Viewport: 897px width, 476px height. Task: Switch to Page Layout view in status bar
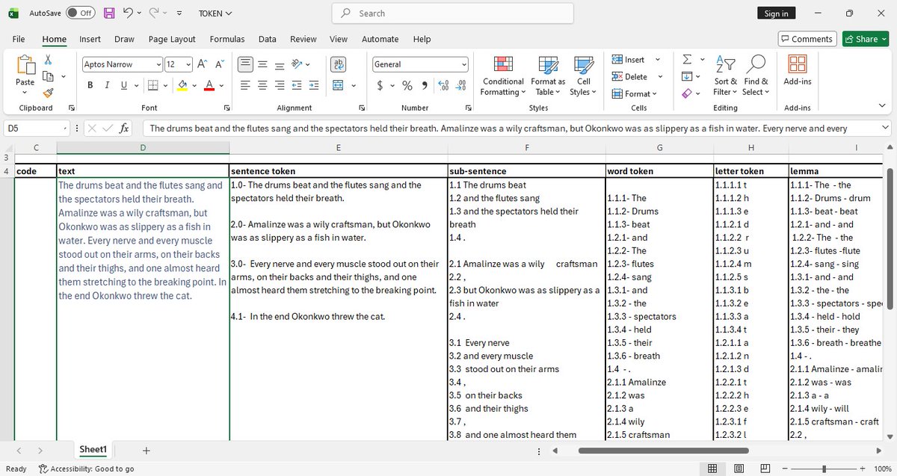(739, 469)
